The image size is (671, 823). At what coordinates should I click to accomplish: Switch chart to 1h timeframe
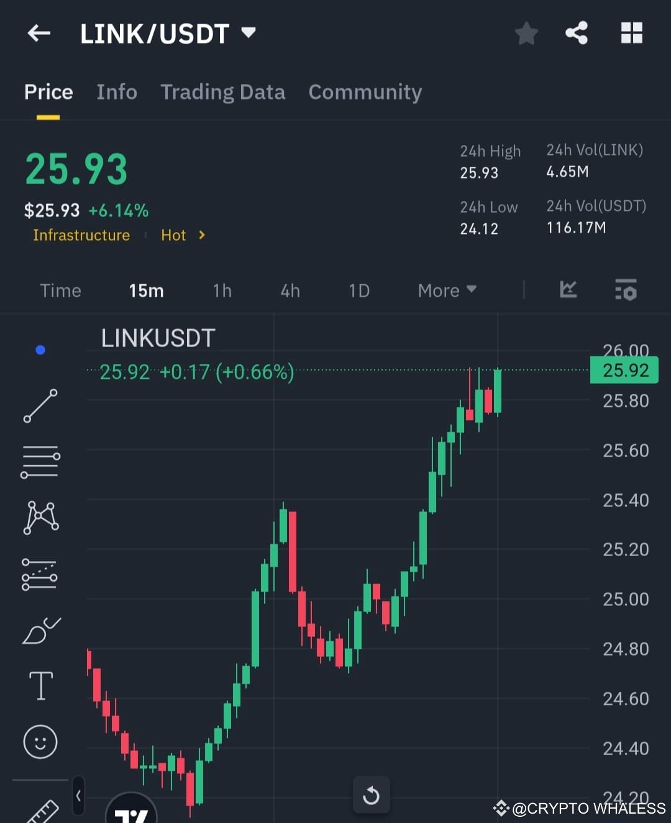pos(222,290)
